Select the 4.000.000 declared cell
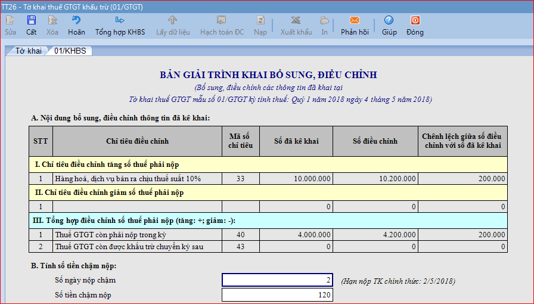Screen dimensions: 534x304 pyautogui.click(x=296, y=235)
